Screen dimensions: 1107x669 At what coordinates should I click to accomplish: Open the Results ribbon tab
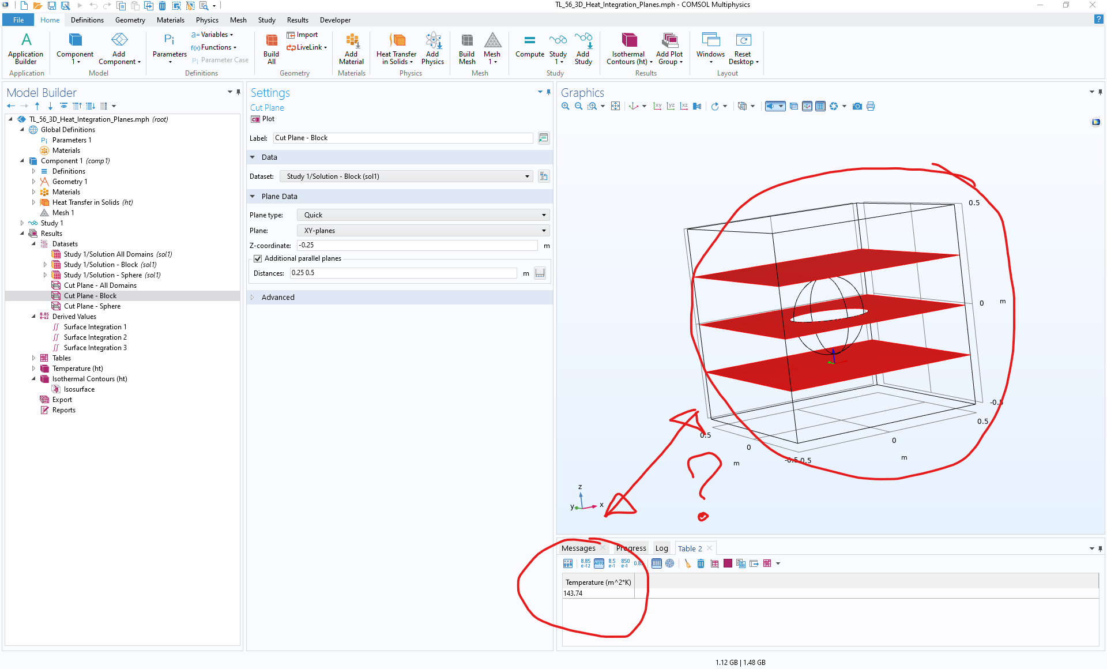298,20
